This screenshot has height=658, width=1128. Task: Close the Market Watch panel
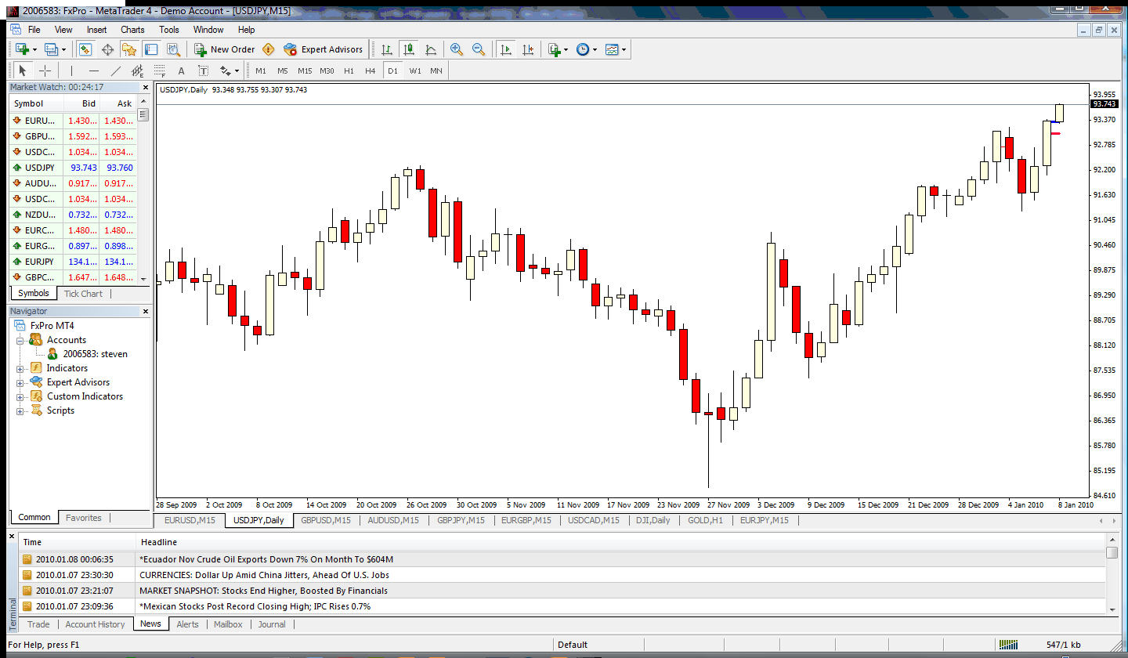pyautogui.click(x=145, y=88)
